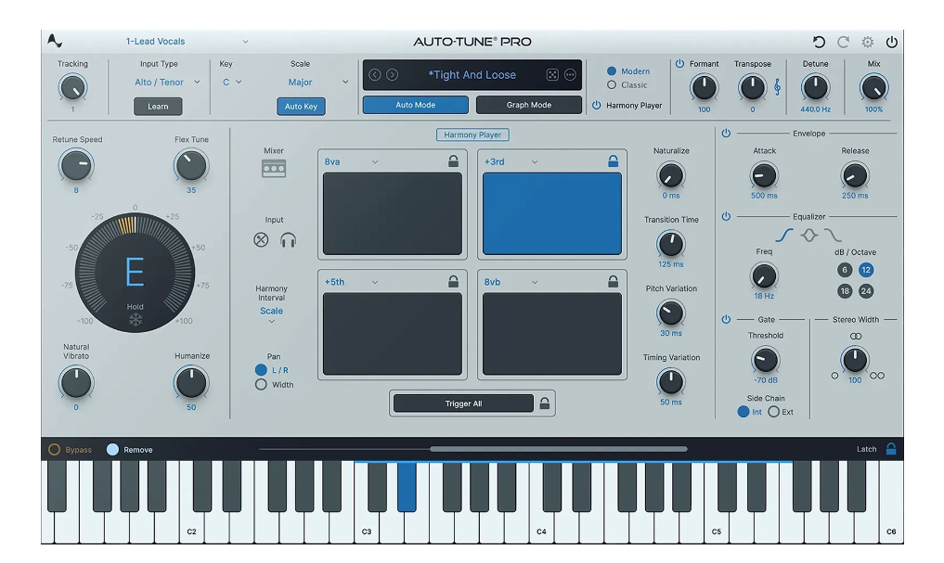Select Side Chain Ext radio button
The width and height of the screenshot is (944, 563).
773,412
